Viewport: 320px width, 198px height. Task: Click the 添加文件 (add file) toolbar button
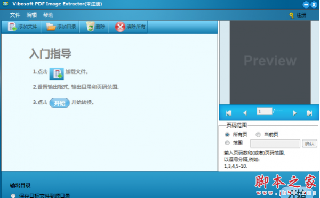tap(22, 27)
